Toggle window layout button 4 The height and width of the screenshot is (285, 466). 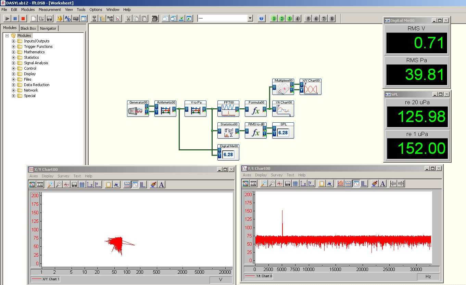click(x=297, y=18)
